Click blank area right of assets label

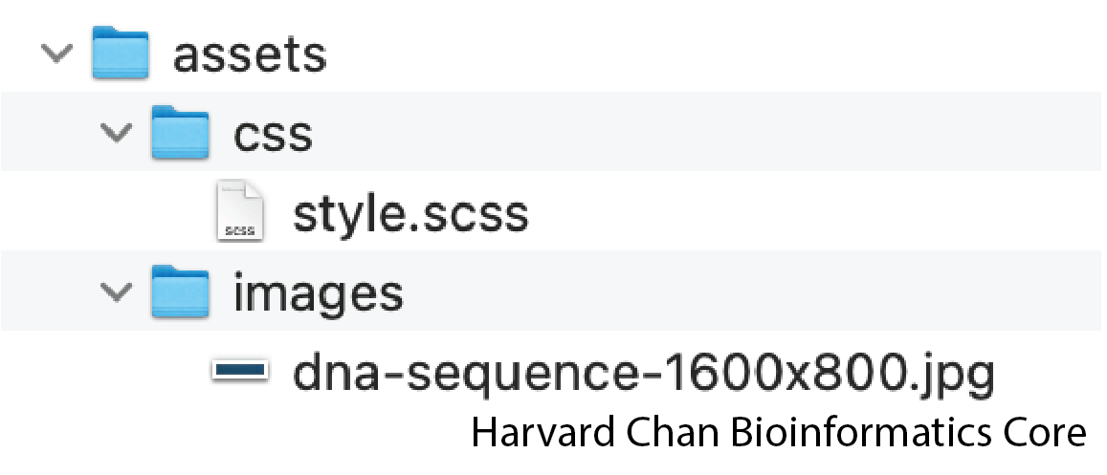[713, 53]
